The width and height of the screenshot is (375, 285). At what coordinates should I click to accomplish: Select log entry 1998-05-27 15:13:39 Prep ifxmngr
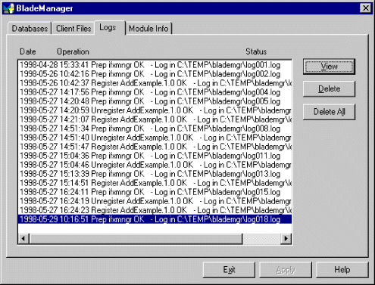tap(155, 174)
